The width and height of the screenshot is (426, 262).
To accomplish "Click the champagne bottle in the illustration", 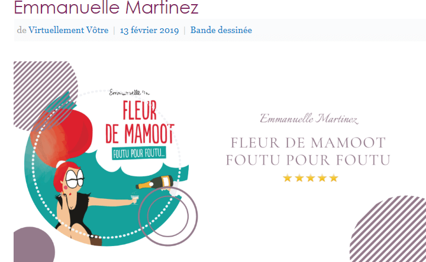I will (154, 182).
